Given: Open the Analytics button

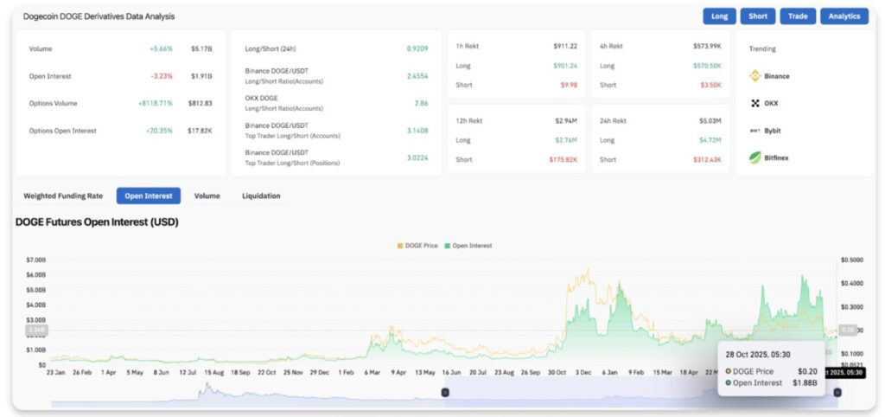Looking at the screenshot, I should 844,16.
